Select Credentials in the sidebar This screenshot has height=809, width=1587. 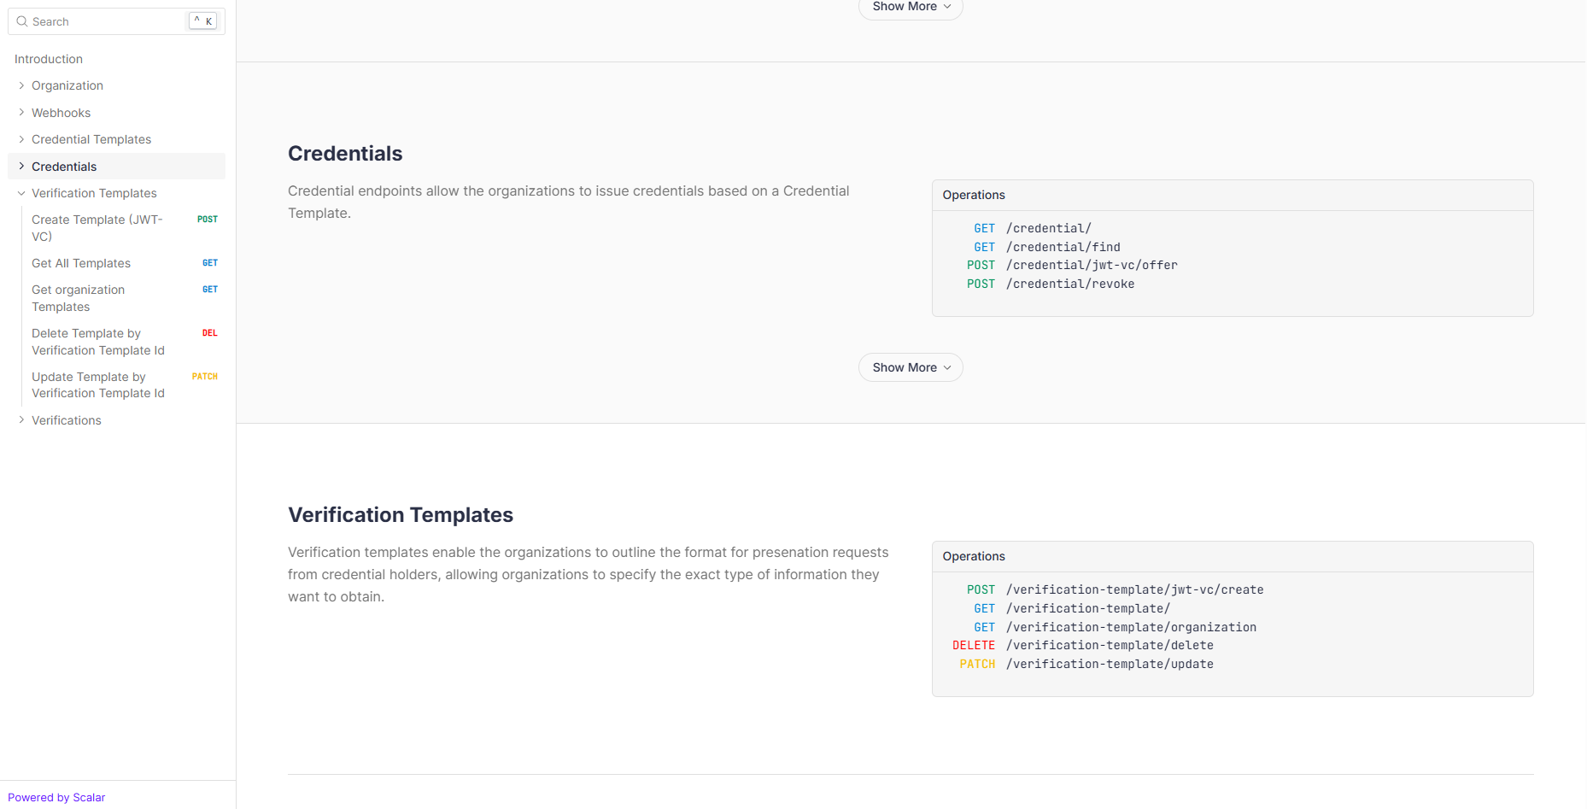tap(64, 167)
